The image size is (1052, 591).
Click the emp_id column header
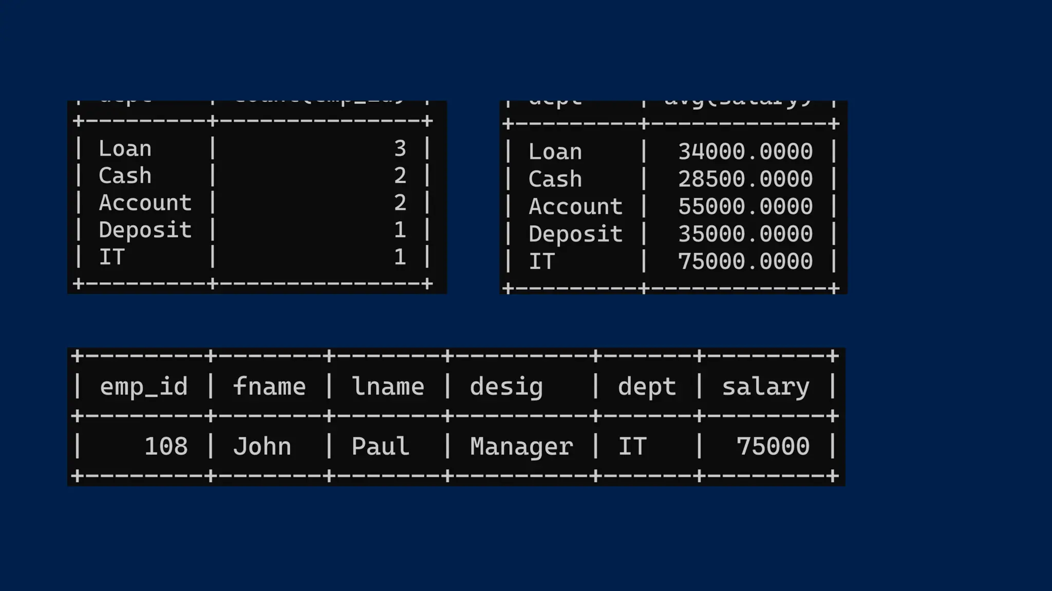click(144, 387)
